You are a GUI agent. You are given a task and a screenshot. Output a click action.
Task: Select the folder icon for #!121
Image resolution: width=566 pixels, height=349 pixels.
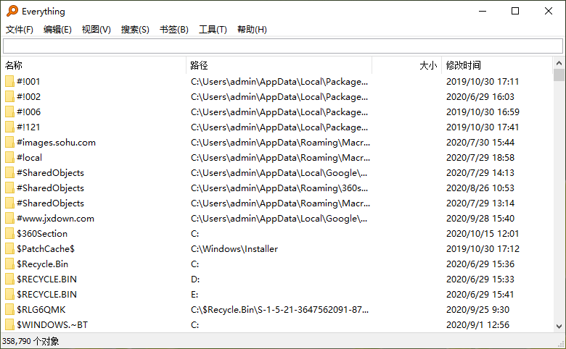(x=9, y=127)
